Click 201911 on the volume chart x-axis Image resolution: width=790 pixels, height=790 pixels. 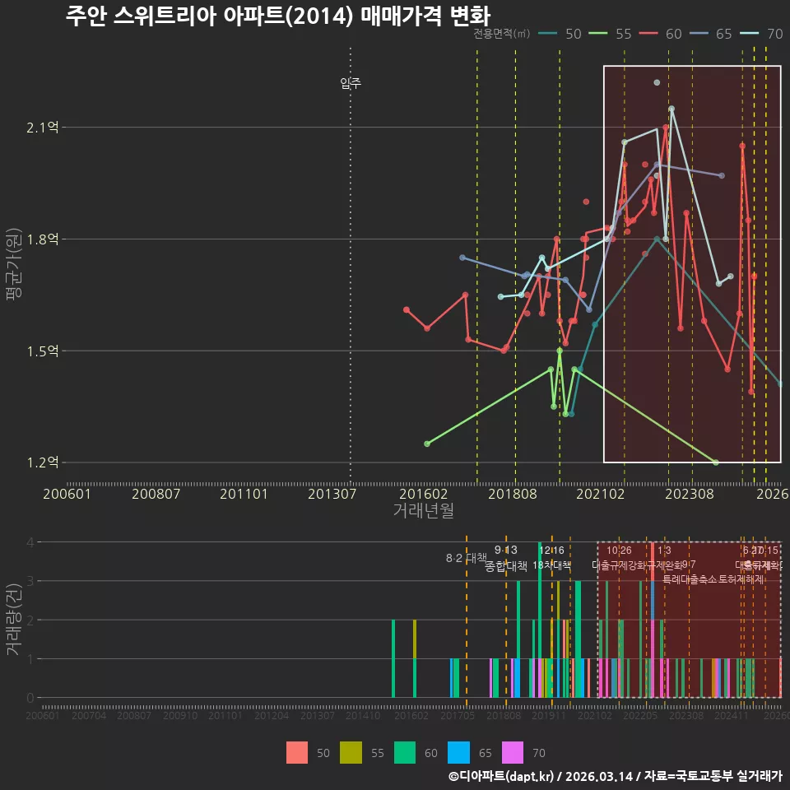[x=549, y=715]
